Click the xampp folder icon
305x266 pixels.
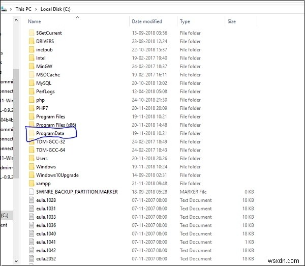pos(32,184)
